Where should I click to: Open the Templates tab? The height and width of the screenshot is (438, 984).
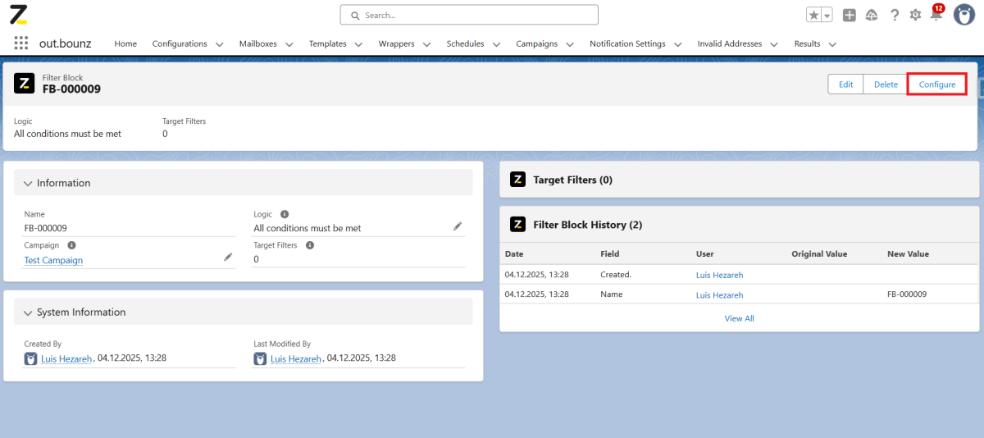(x=327, y=43)
